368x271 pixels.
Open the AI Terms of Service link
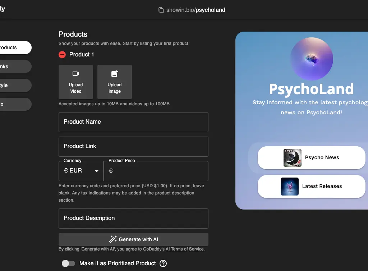184,249
